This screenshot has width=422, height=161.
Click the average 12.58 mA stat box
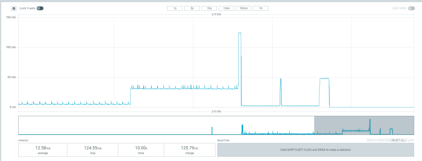point(43,150)
